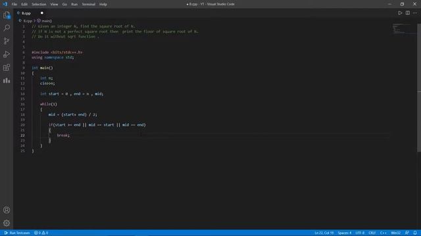Open the View menu
Screen dimensions: 421x236
point(54,5)
